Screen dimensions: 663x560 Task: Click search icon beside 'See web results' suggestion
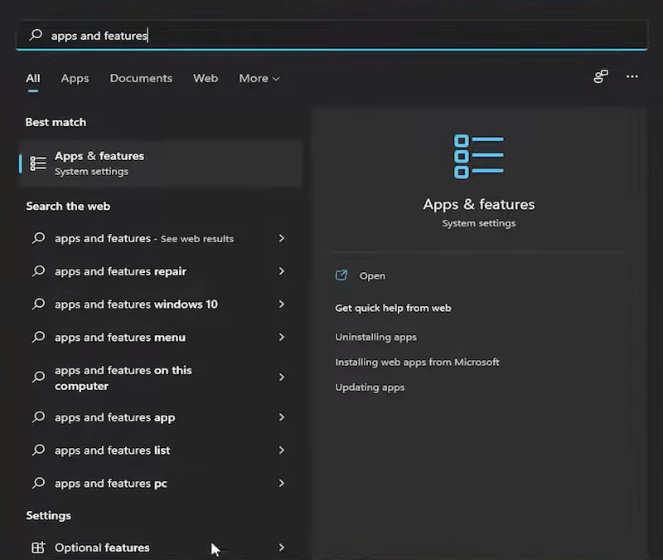pyautogui.click(x=38, y=238)
